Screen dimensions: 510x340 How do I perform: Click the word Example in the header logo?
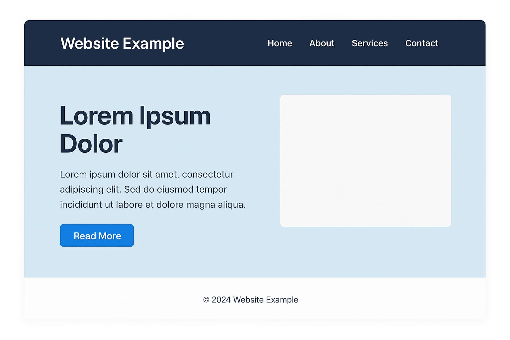(153, 43)
